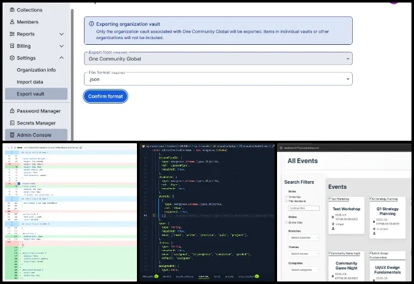This screenshot has width=414, height=284.
Task: Open the Ports tab in editor panel
Action: 216,276
